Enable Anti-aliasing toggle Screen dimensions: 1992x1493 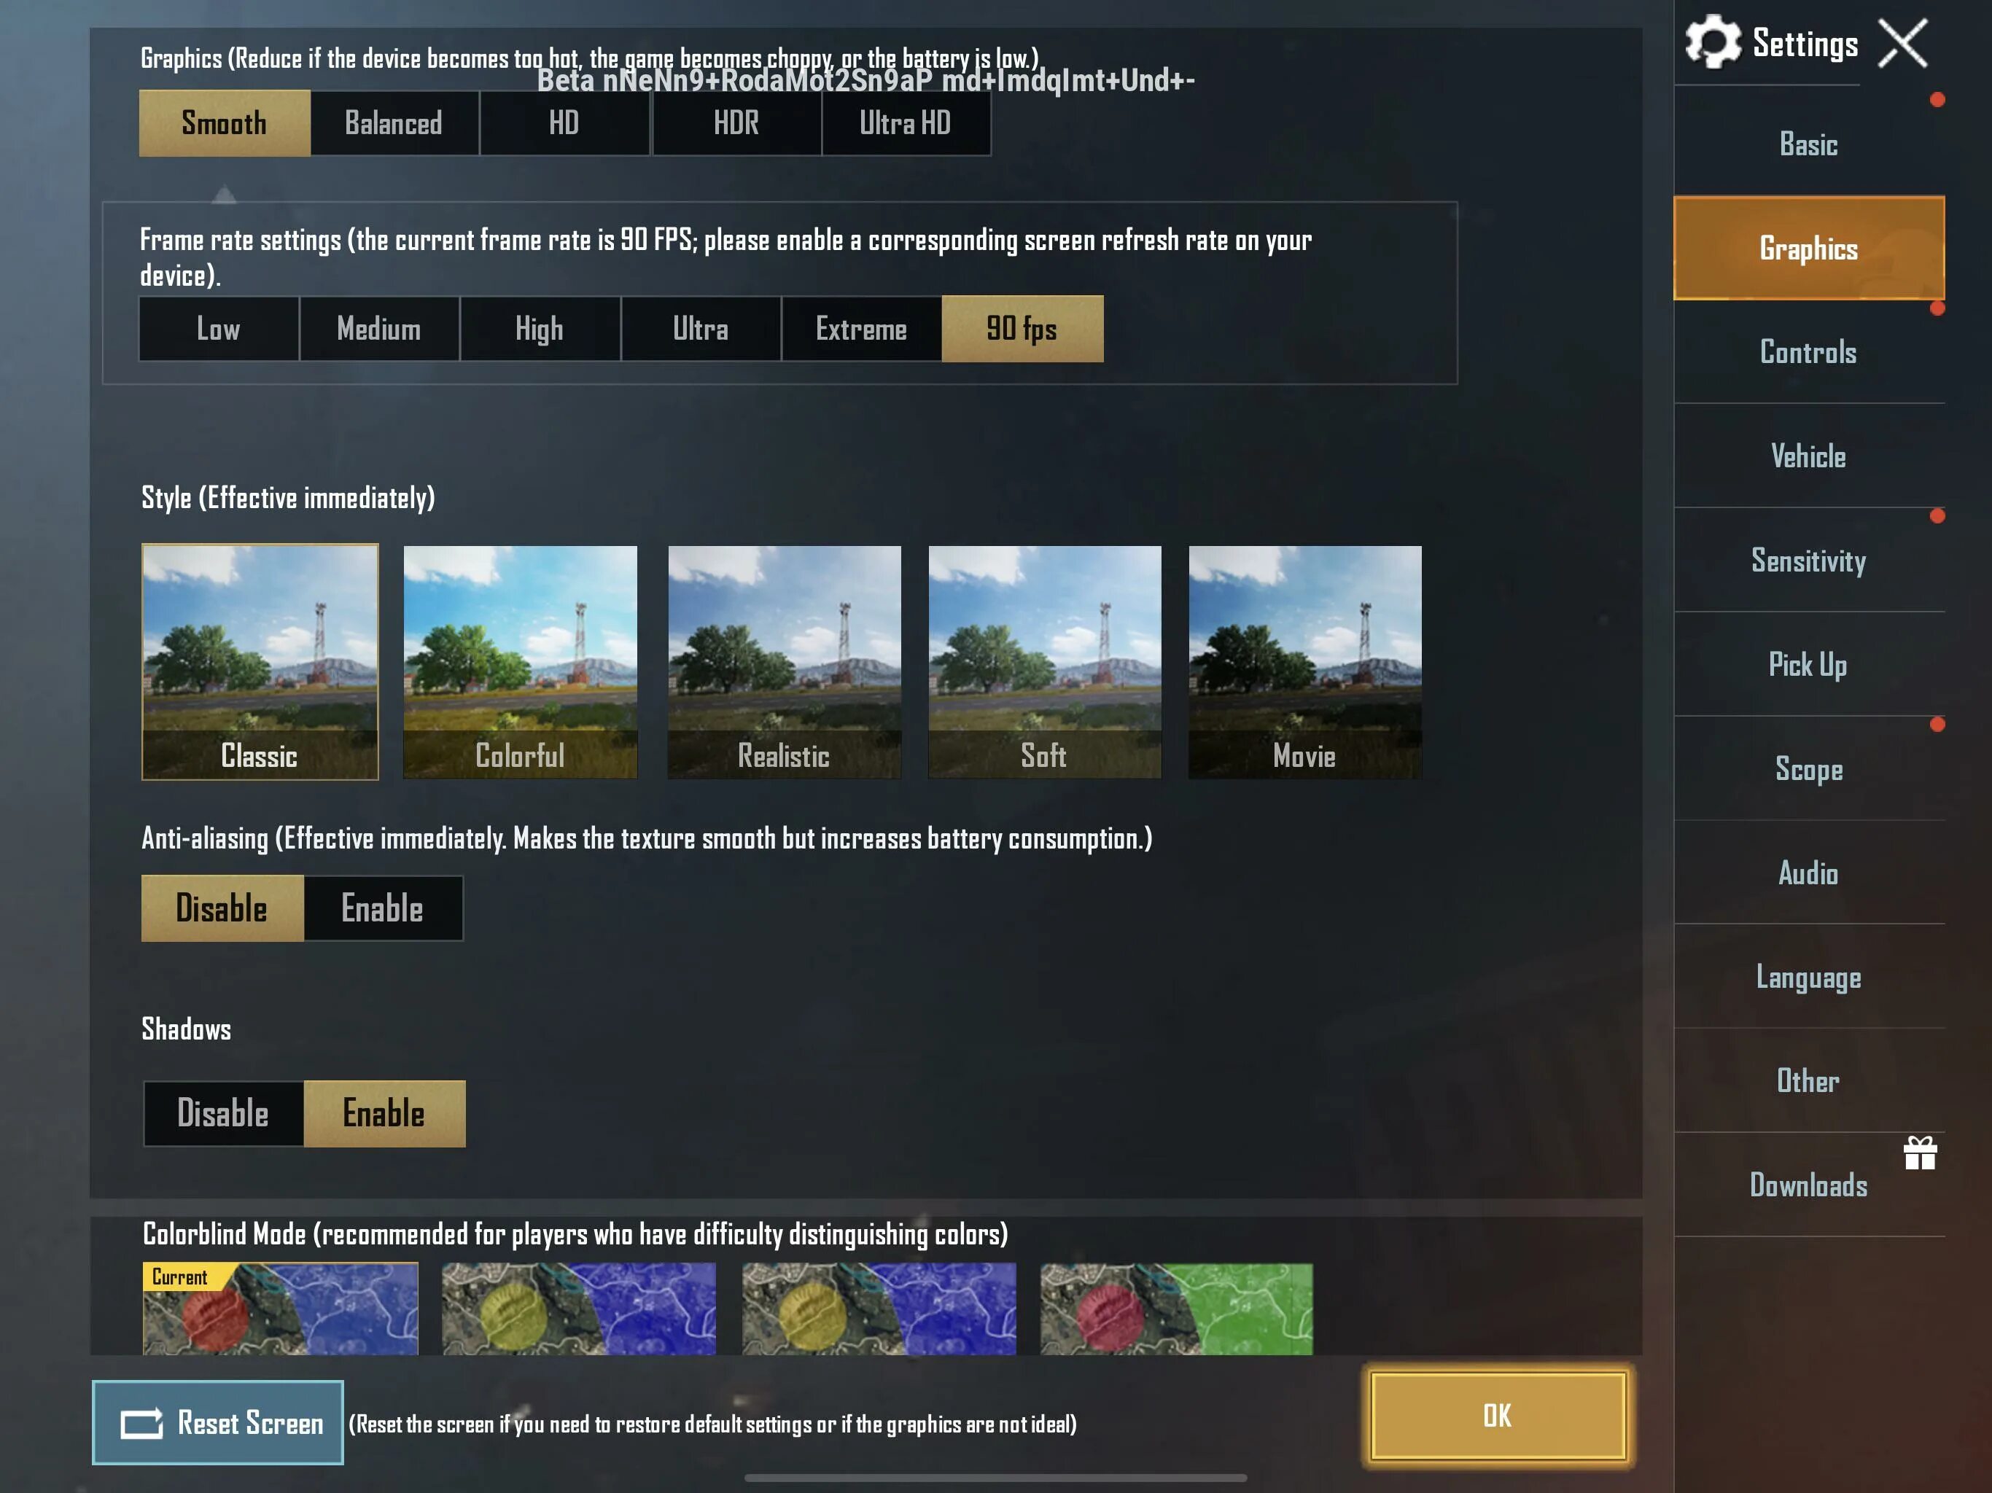[x=381, y=908]
